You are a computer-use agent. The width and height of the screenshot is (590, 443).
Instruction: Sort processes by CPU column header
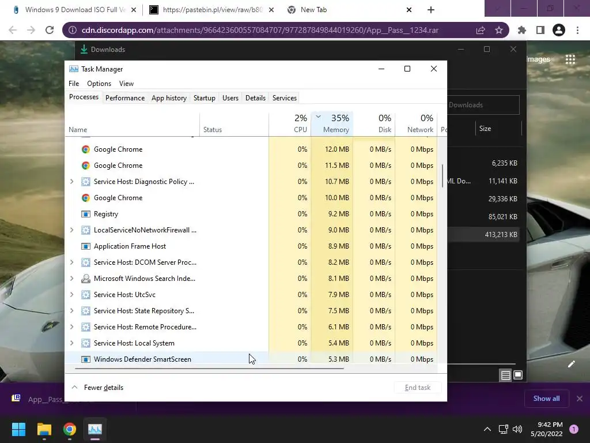click(x=290, y=123)
